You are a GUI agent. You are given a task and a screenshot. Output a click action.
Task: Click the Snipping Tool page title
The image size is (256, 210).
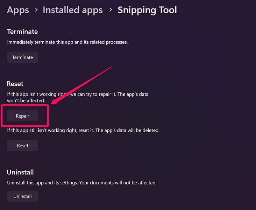tap(147, 10)
